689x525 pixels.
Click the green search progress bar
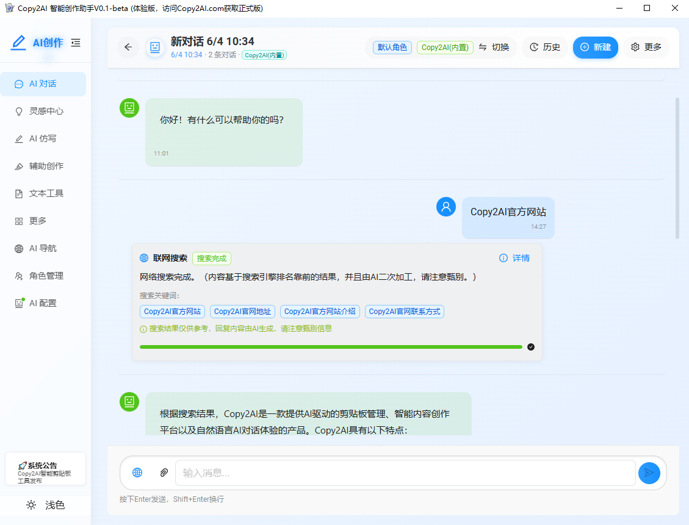tap(331, 347)
